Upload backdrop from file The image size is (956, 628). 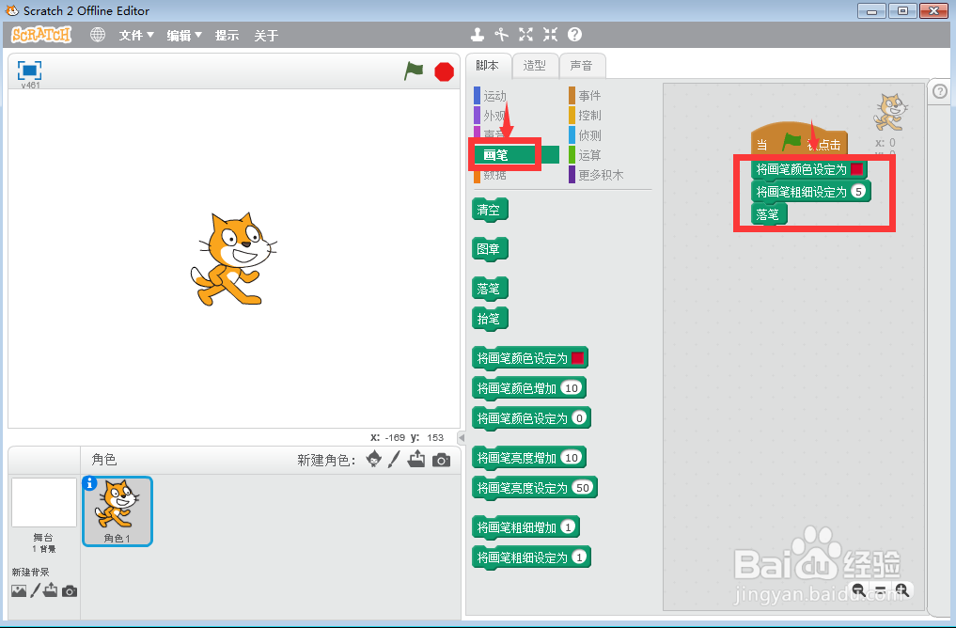tap(50, 590)
